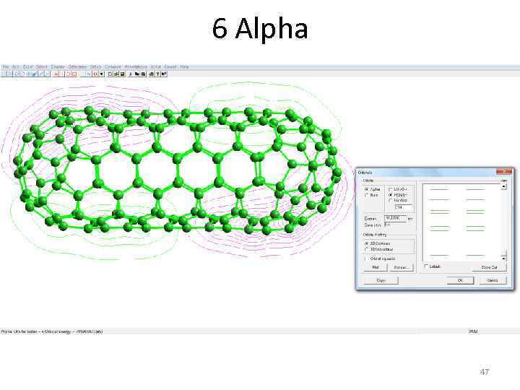Open the Compute menu

coord(113,66)
